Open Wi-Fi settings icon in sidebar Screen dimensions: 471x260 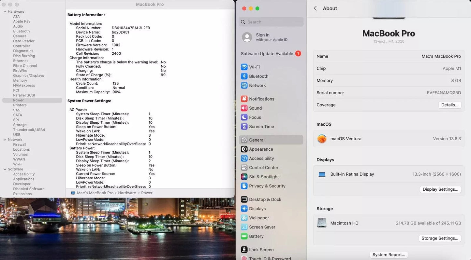(x=244, y=67)
